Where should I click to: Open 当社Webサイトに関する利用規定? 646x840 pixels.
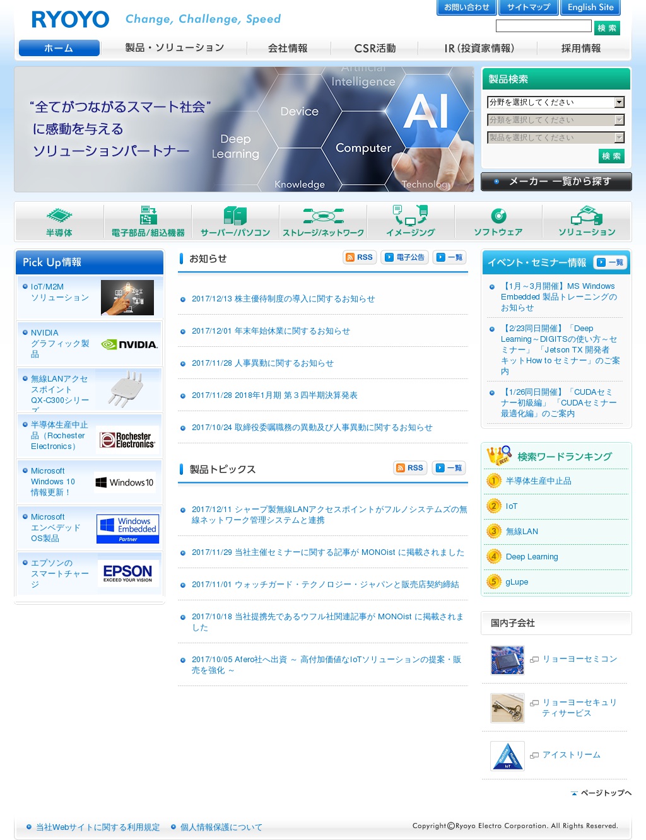click(x=97, y=827)
